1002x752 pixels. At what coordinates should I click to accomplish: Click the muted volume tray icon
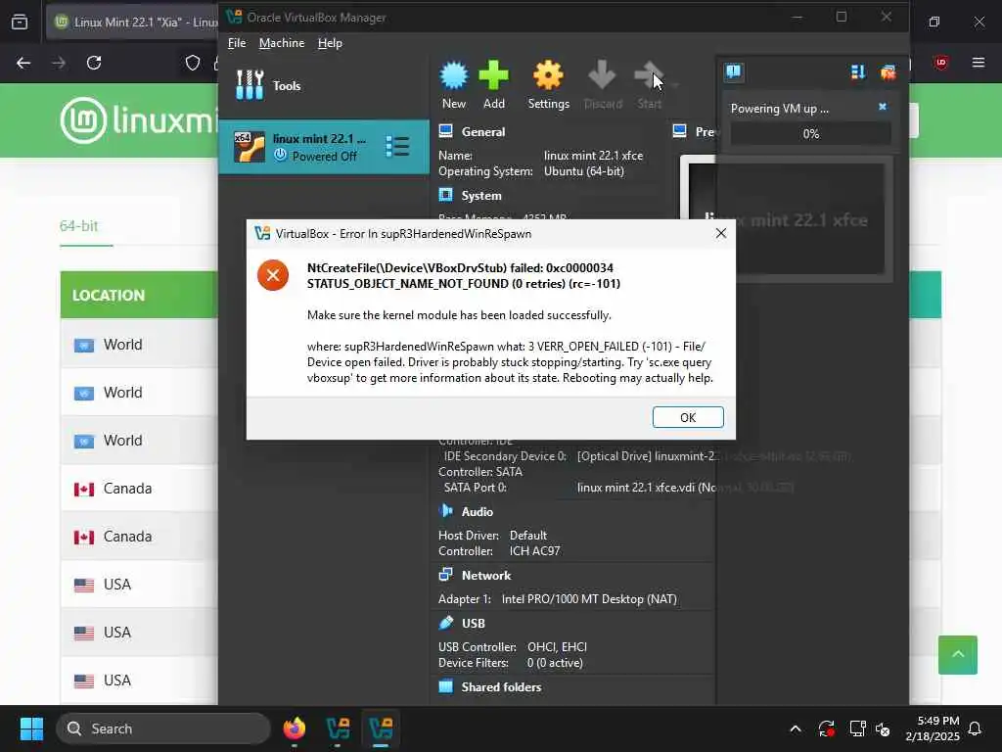(x=883, y=728)
